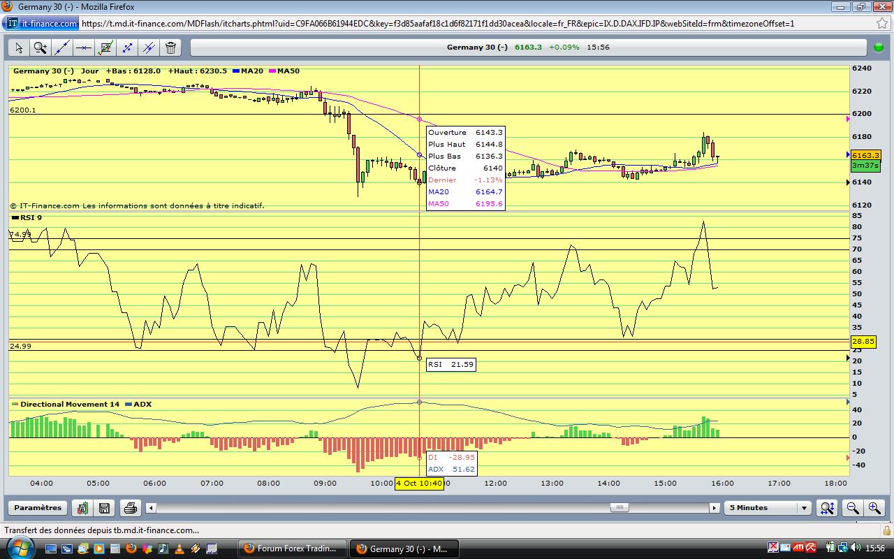Click the MA20 legend color swatch
Image resolution: width=894 pixels, height=559 pixels.
pos(237,71)
